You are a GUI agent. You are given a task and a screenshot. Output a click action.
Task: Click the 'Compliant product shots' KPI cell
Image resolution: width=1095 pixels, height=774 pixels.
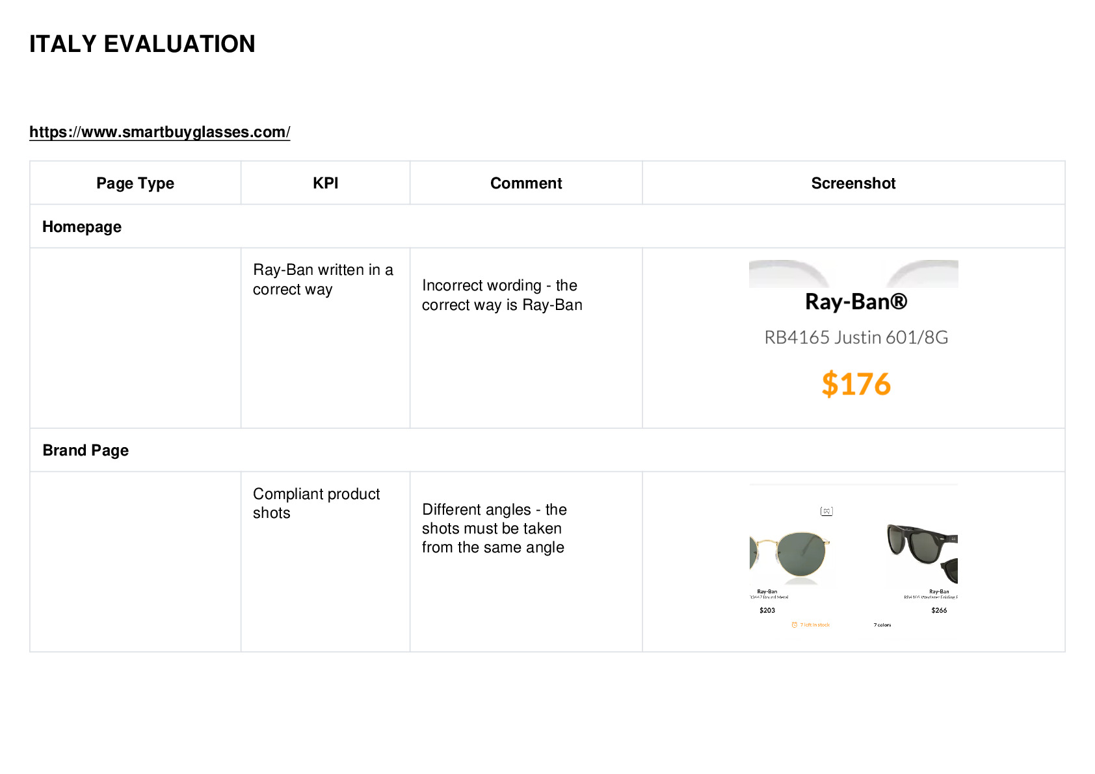tap(325, 561)
